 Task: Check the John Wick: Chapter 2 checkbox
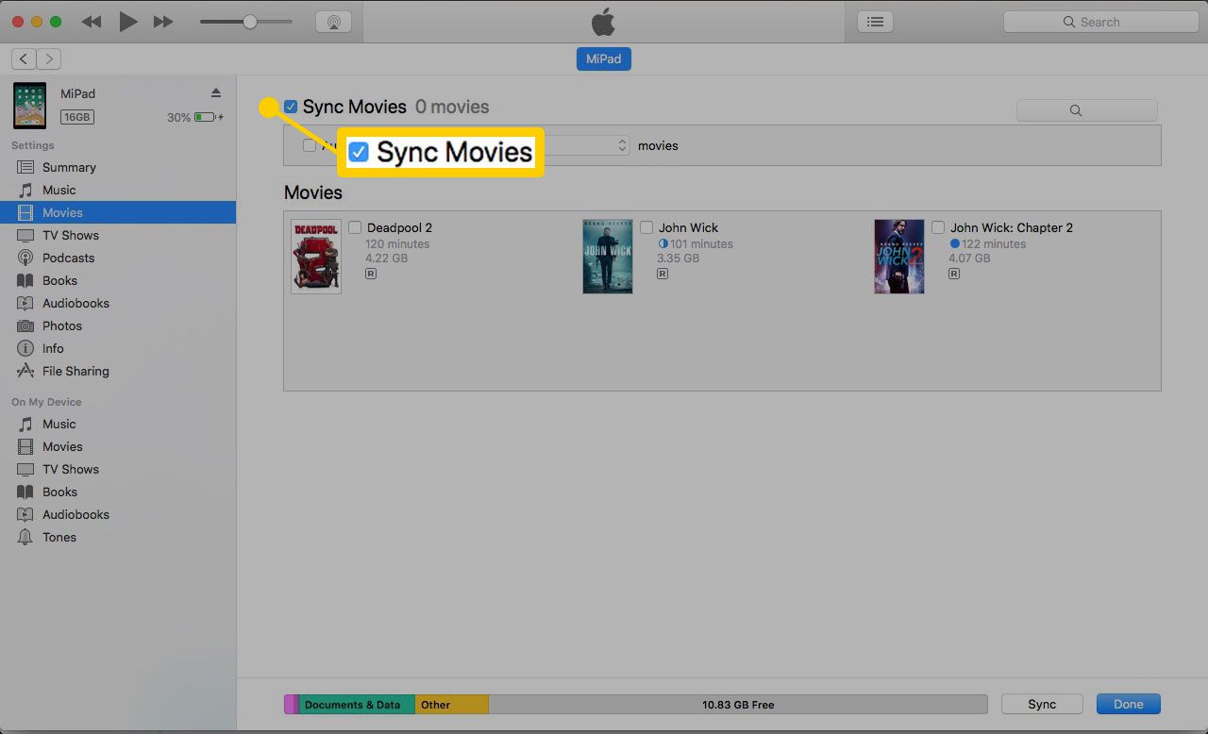pos(938,227)
